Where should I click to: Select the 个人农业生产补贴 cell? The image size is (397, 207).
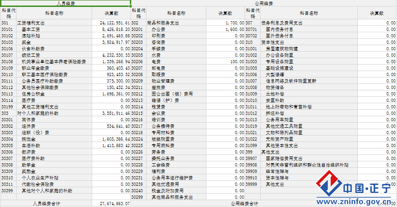(54, 178)
